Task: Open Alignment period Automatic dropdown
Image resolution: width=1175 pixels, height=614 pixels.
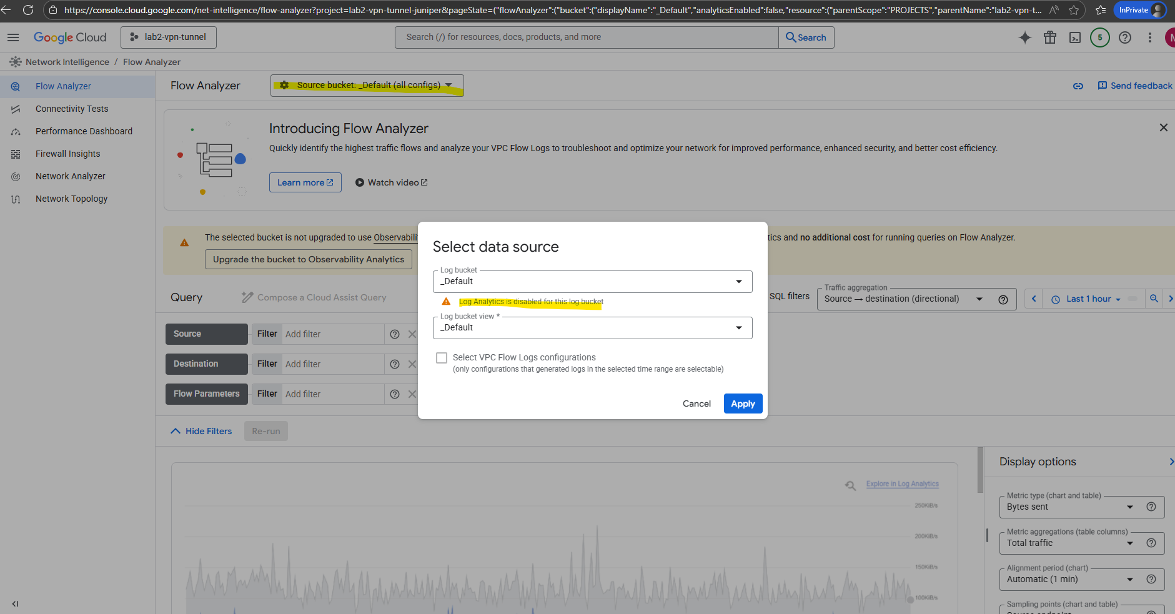Action: click(x=1071, y=579)
